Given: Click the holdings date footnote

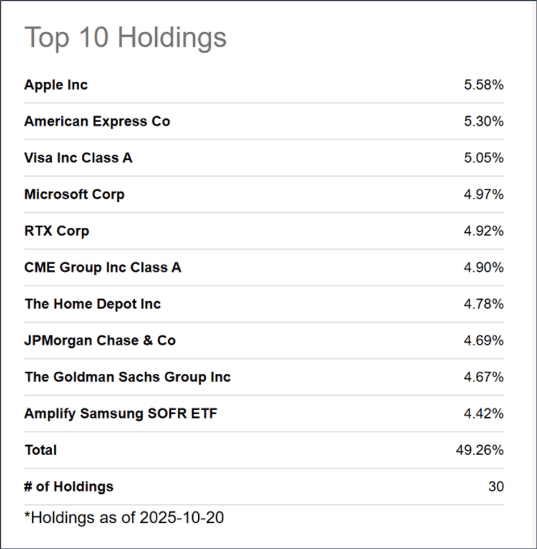Looking at the screenshot, I should coord(124,518).
